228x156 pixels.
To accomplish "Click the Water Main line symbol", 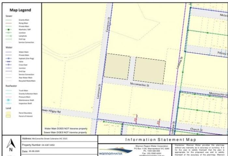I will coord(8,52).
